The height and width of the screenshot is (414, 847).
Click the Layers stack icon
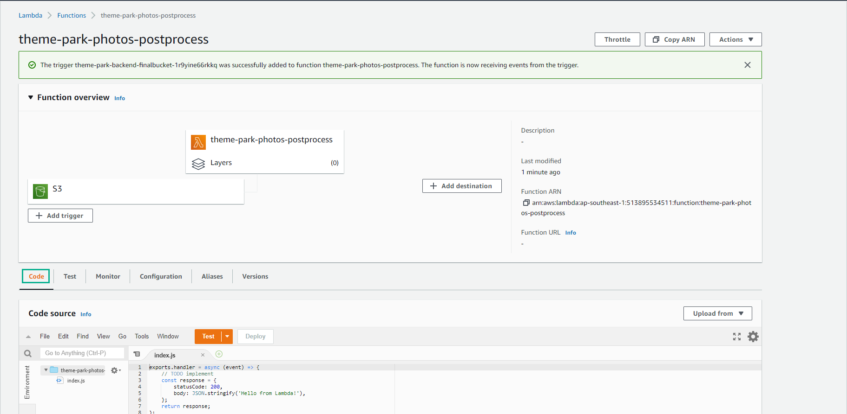198,164
